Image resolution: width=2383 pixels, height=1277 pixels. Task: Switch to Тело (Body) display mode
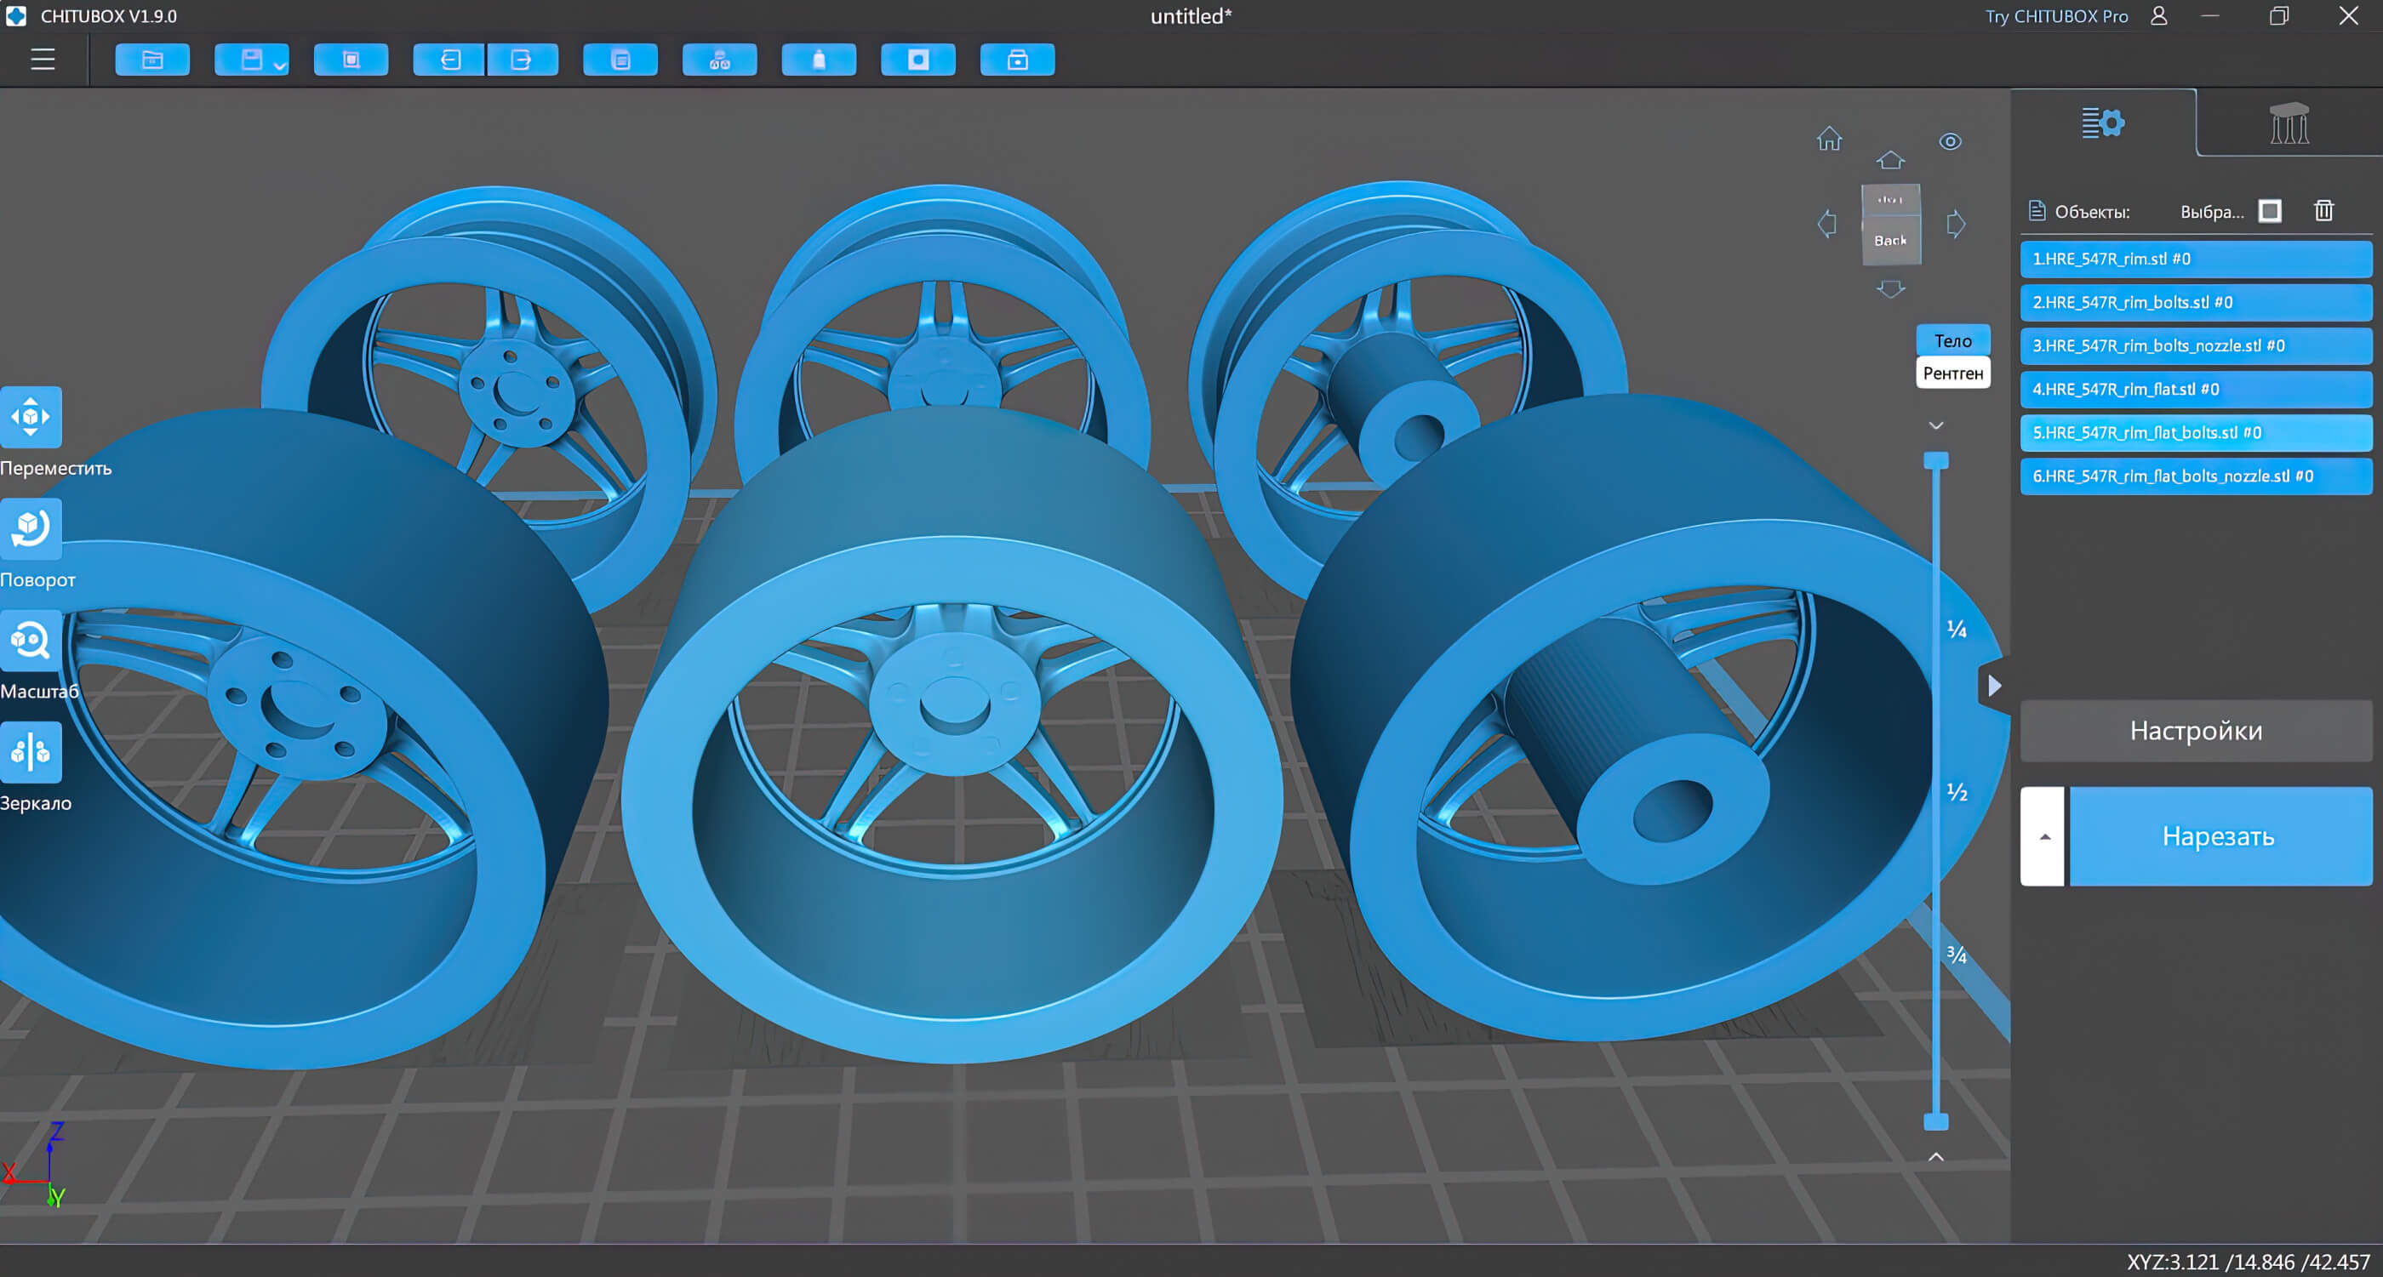click(x=1953, y=340)
